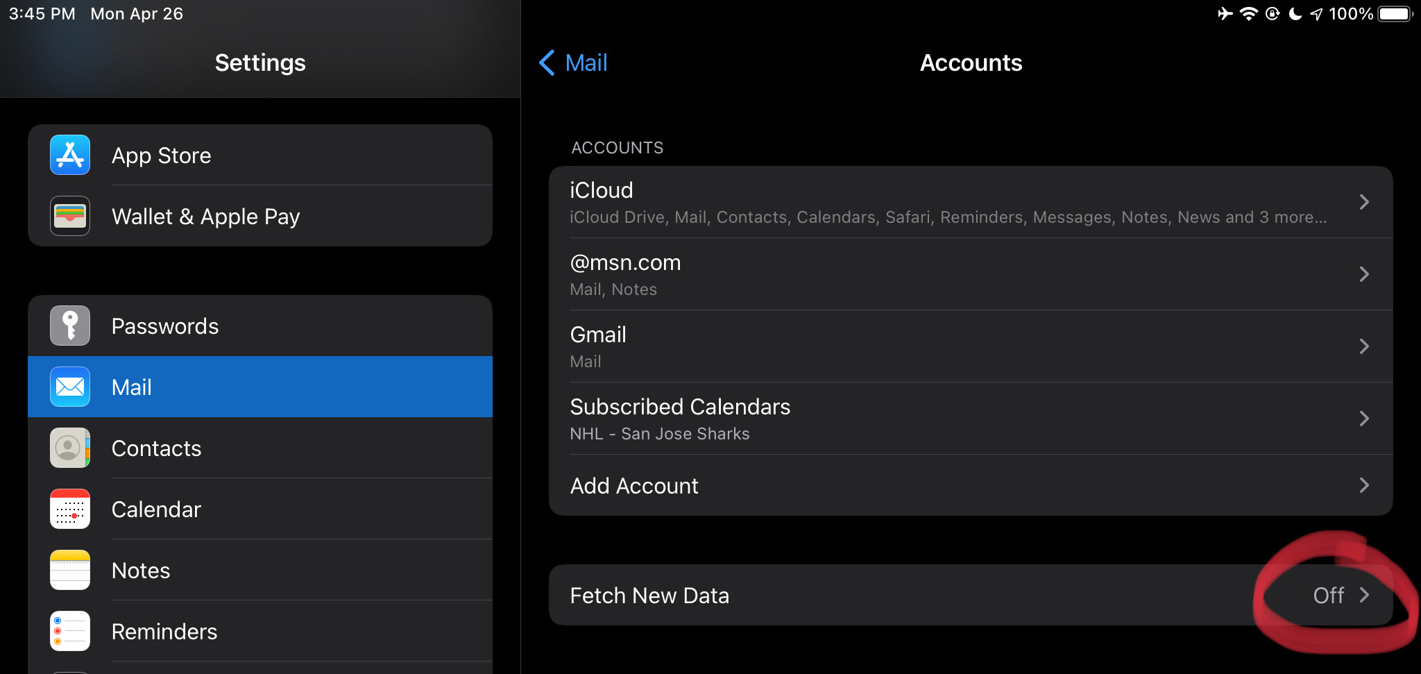
Task: Tap the ACCOUNTS section header
Action: [618, 148]
